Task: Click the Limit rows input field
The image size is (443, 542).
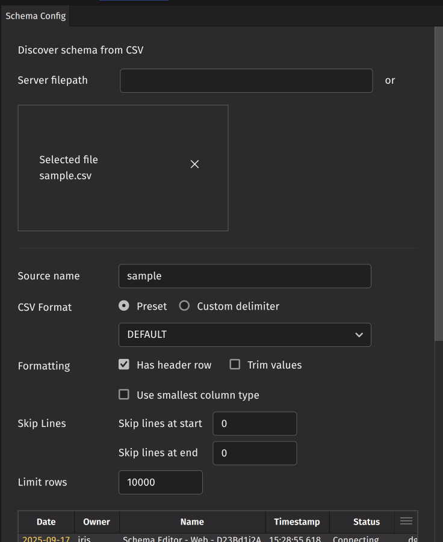Action: [160, 482]
